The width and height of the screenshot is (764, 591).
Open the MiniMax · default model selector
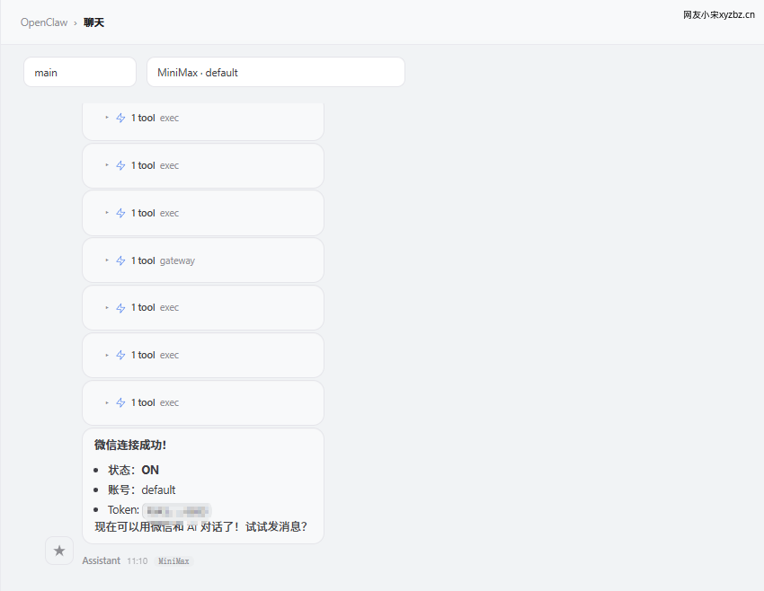[x=275, y=72]
